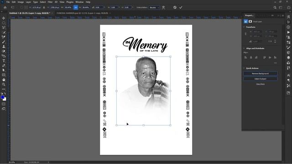Screen dimensions: 292x164
Task: Open the Actions play icon in right dock
Action: [x=288, y=32]
